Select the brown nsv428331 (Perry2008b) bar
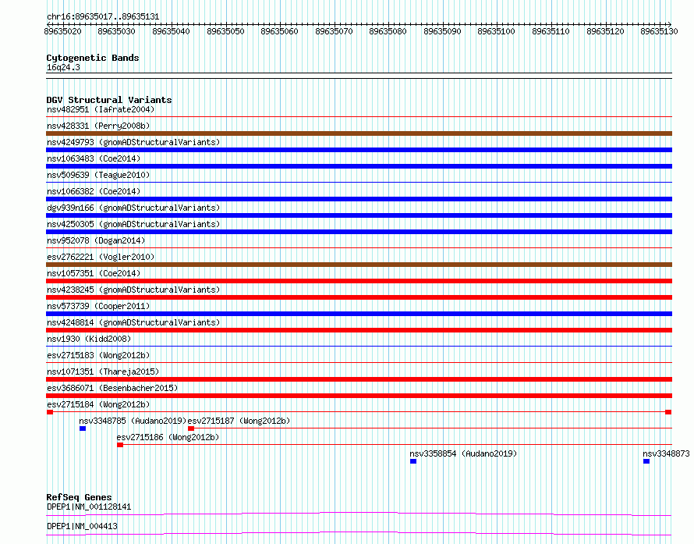Screen dimensions: 694x544 pos(359,133)
